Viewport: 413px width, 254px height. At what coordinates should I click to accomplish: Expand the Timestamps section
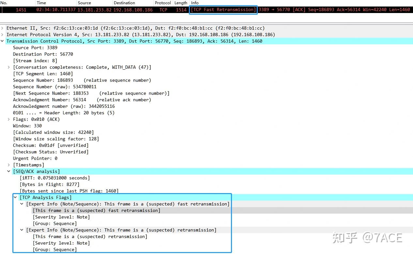(x=9, y=165)
